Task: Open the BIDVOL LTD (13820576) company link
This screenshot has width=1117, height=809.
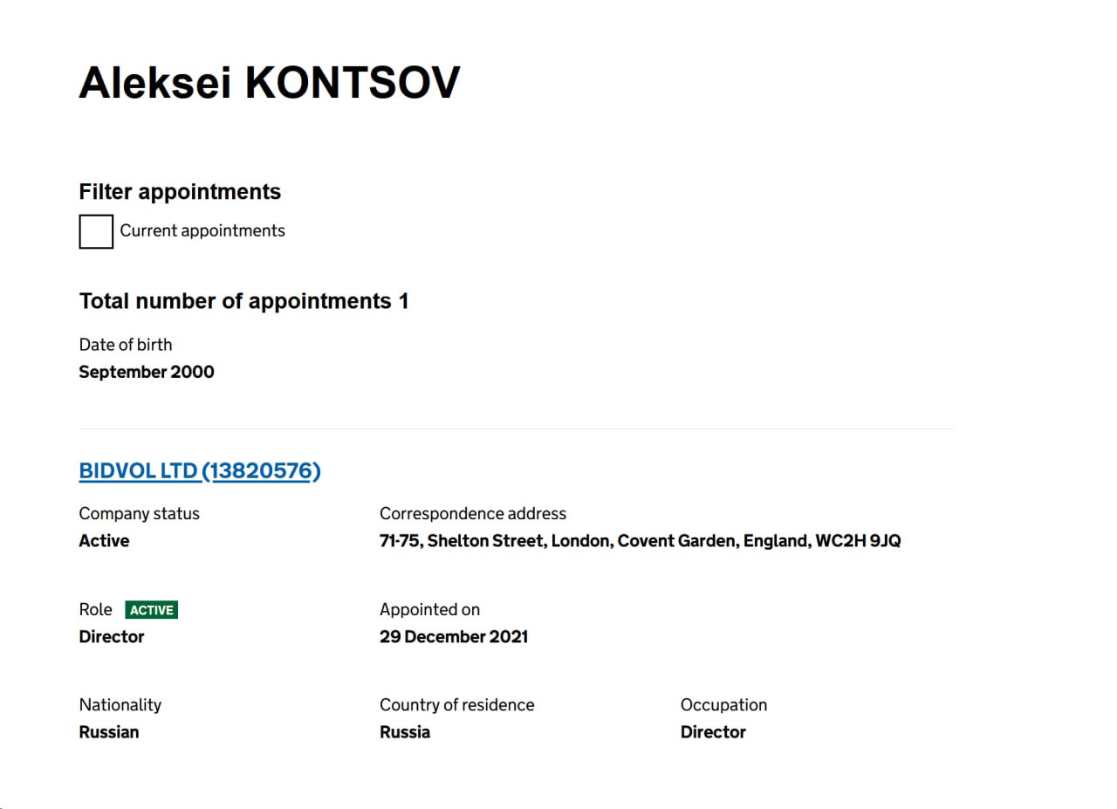Action: point(200,471)
